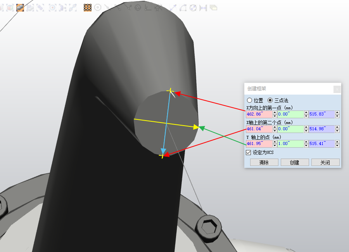Toggle Keep Measurement Marks icon

[x=213, y=8]
